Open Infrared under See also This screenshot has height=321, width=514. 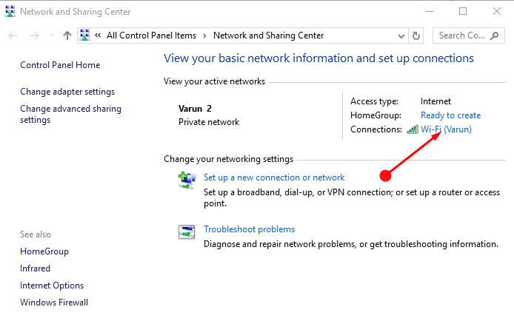pos(35,268)
